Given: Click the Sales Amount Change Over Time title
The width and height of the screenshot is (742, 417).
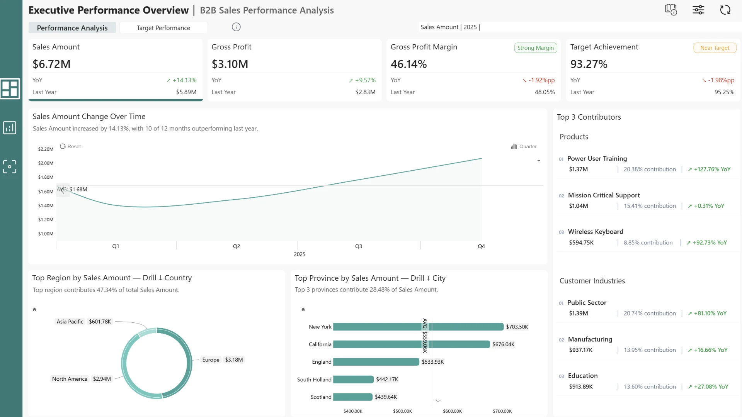Looking at the screenshot, I should tap(89, 116).
